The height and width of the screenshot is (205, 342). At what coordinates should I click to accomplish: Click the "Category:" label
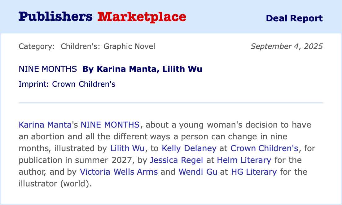(x=37, y=46)
